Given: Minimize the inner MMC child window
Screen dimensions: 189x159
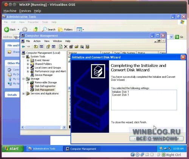Looking at the screenshot, I should pyautogui.click(x=156, y=41).
